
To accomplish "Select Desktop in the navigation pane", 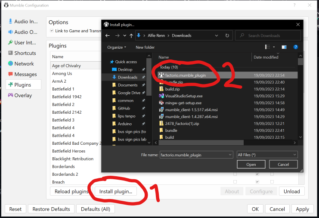I will (125, 70).
